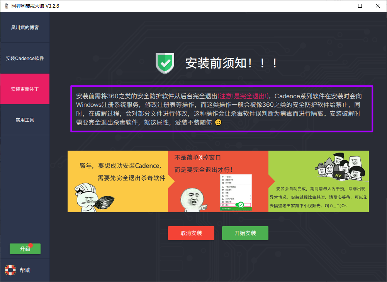Click the cartoon character holding a fan
Image resolution: width=387 pixels, height=282 pixels.
(93, 198)
